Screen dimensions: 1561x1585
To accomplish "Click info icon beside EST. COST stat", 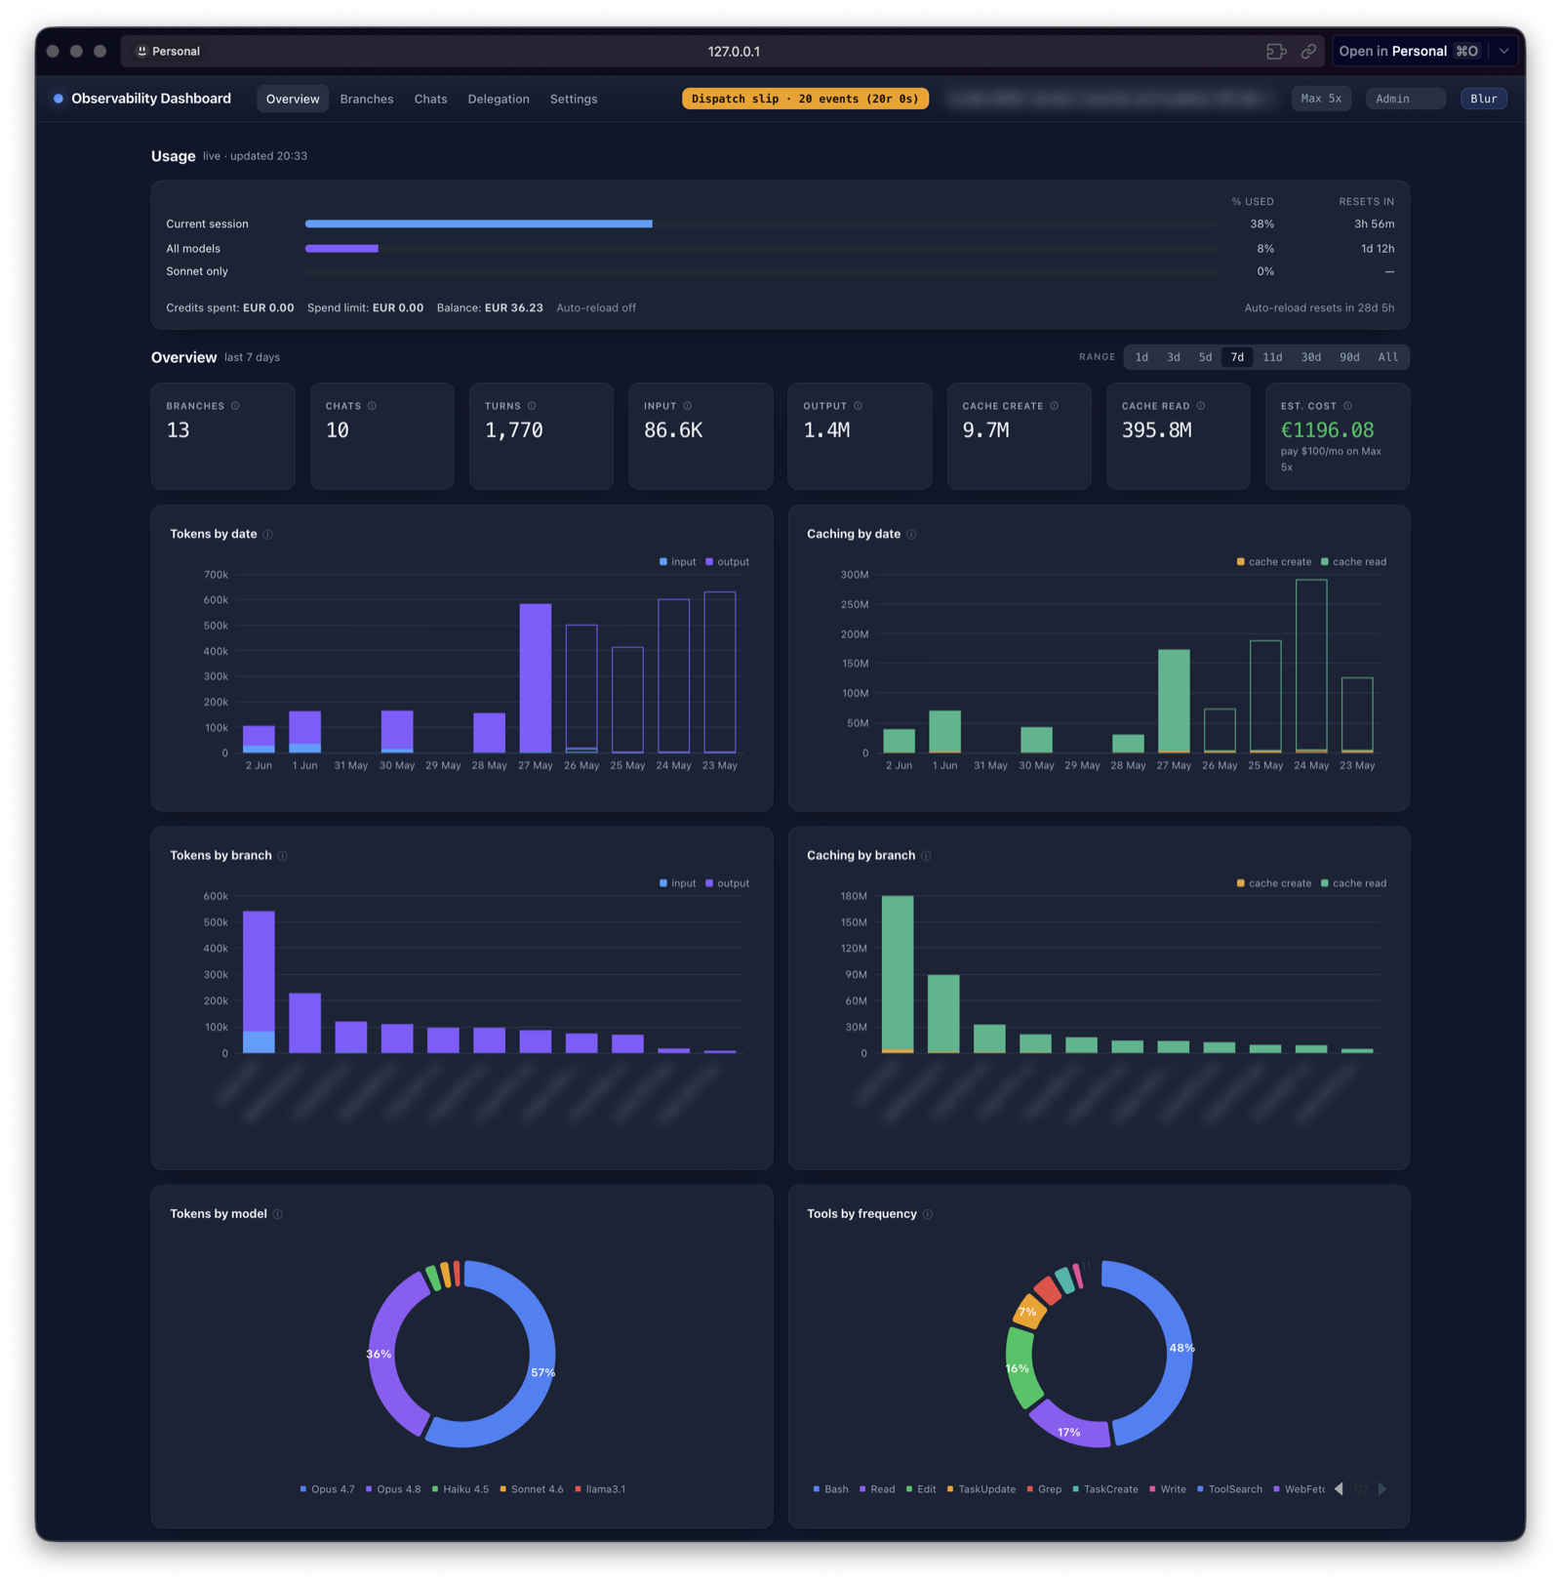I will click(x=1347, y=406).
